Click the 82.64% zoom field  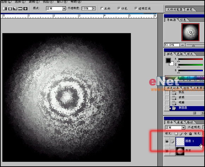point(171,45)
